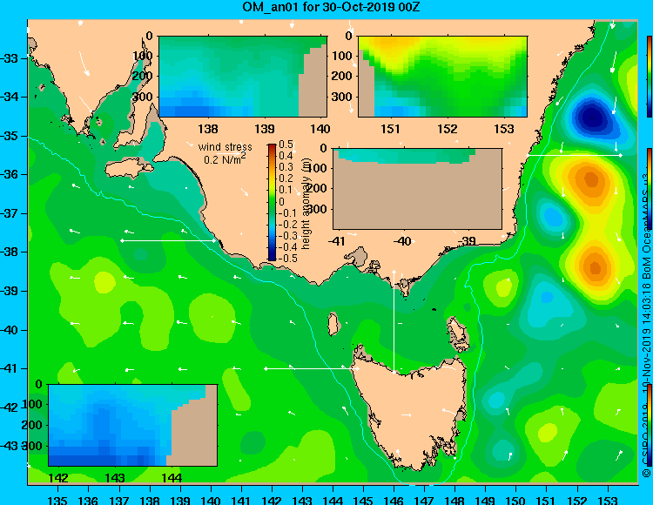Click the Tasmania landmass

tap(413, 412)
